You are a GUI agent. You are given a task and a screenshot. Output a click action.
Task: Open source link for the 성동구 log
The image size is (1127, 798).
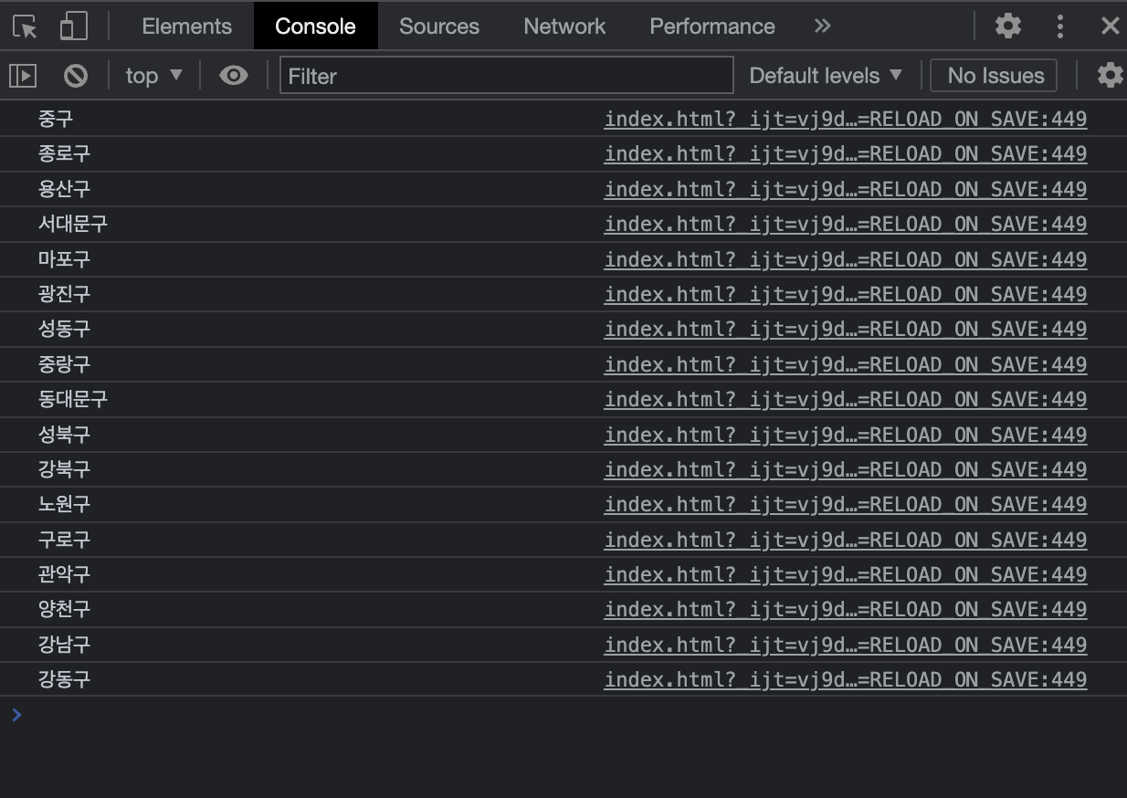tap(846, 329)
